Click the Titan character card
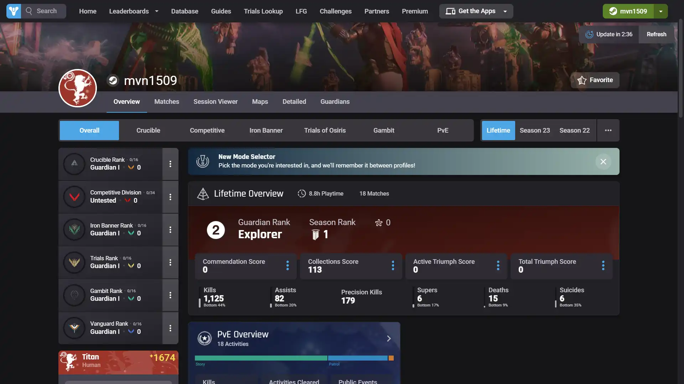684x384 pixels. tap(118, 362)
